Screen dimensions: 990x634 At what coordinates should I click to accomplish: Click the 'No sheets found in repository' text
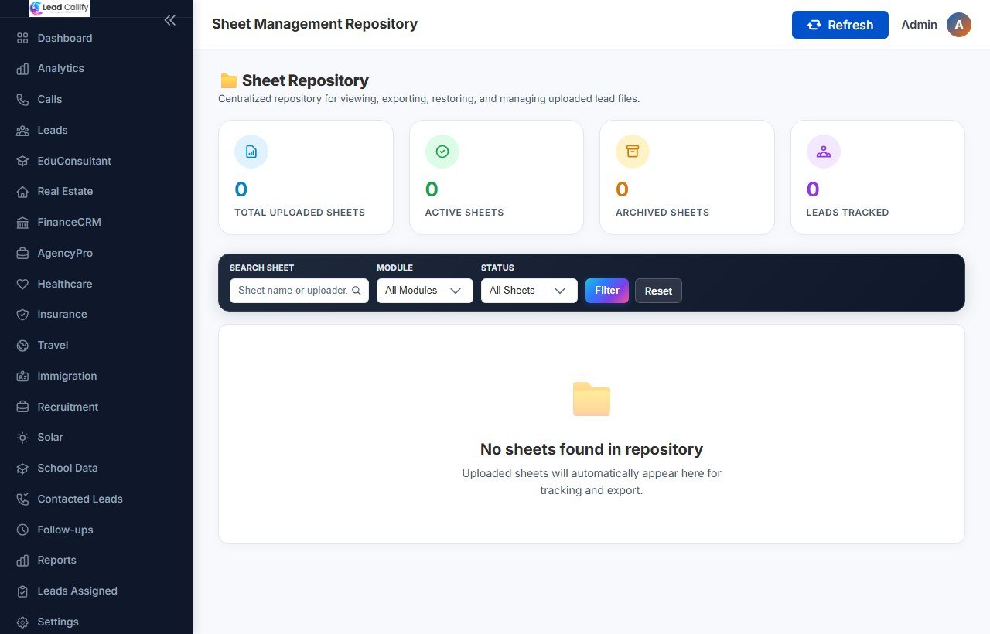tap(592, 449)
